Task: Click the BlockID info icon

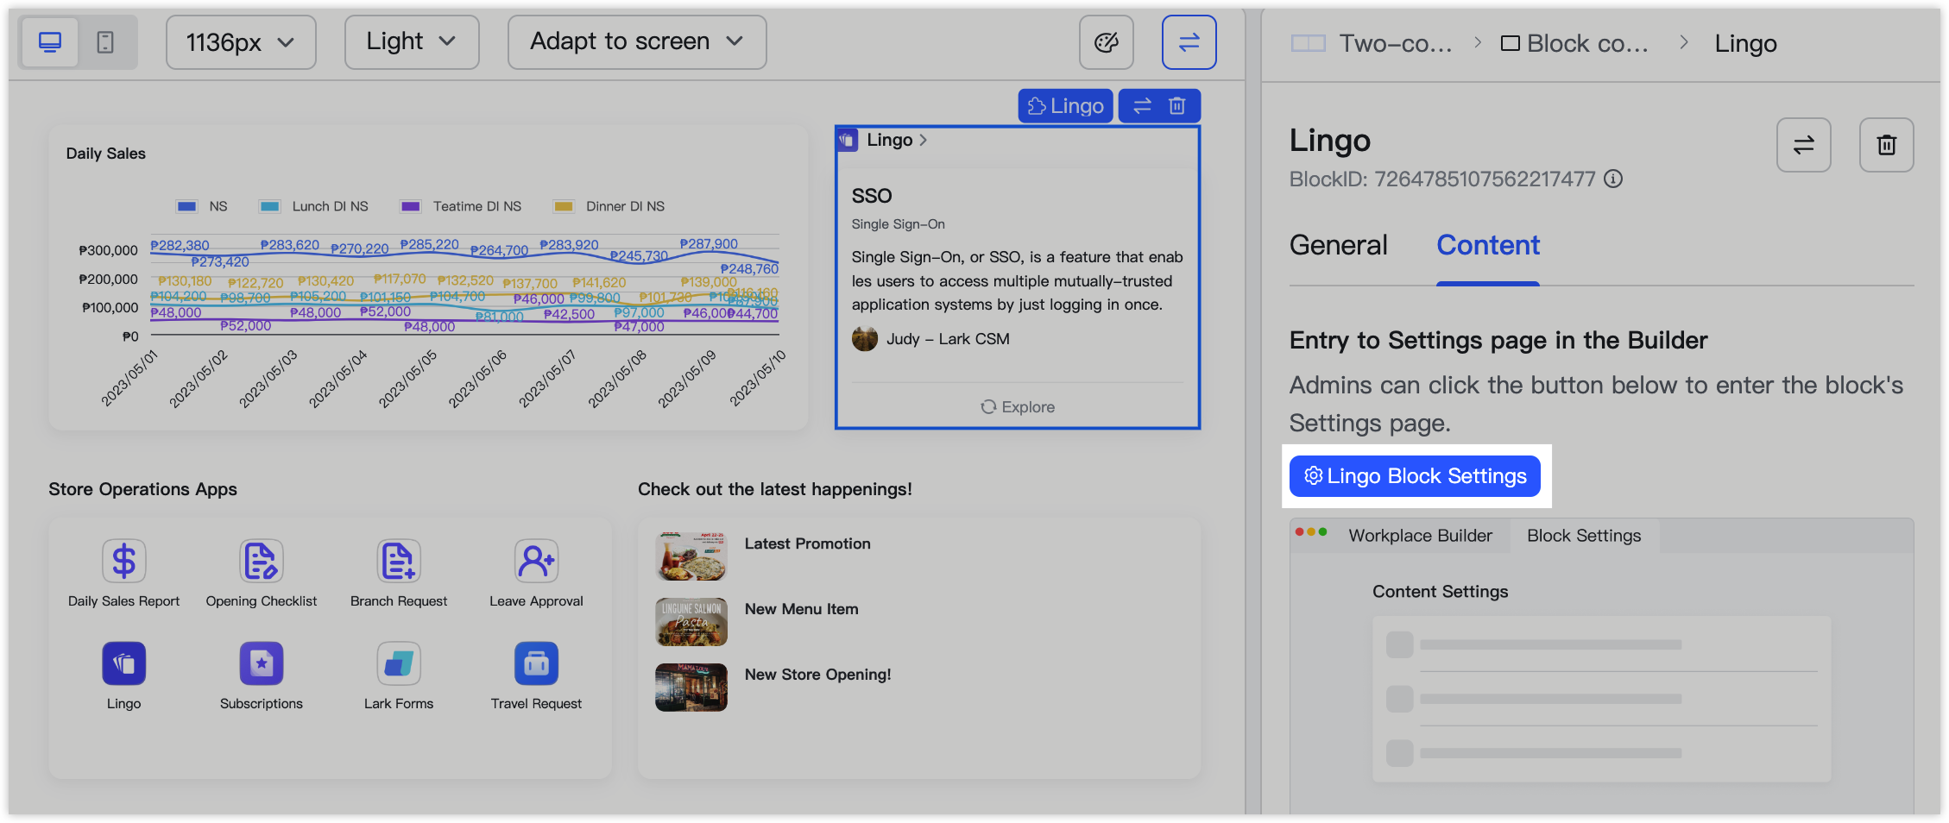Action: [1613, 179]
